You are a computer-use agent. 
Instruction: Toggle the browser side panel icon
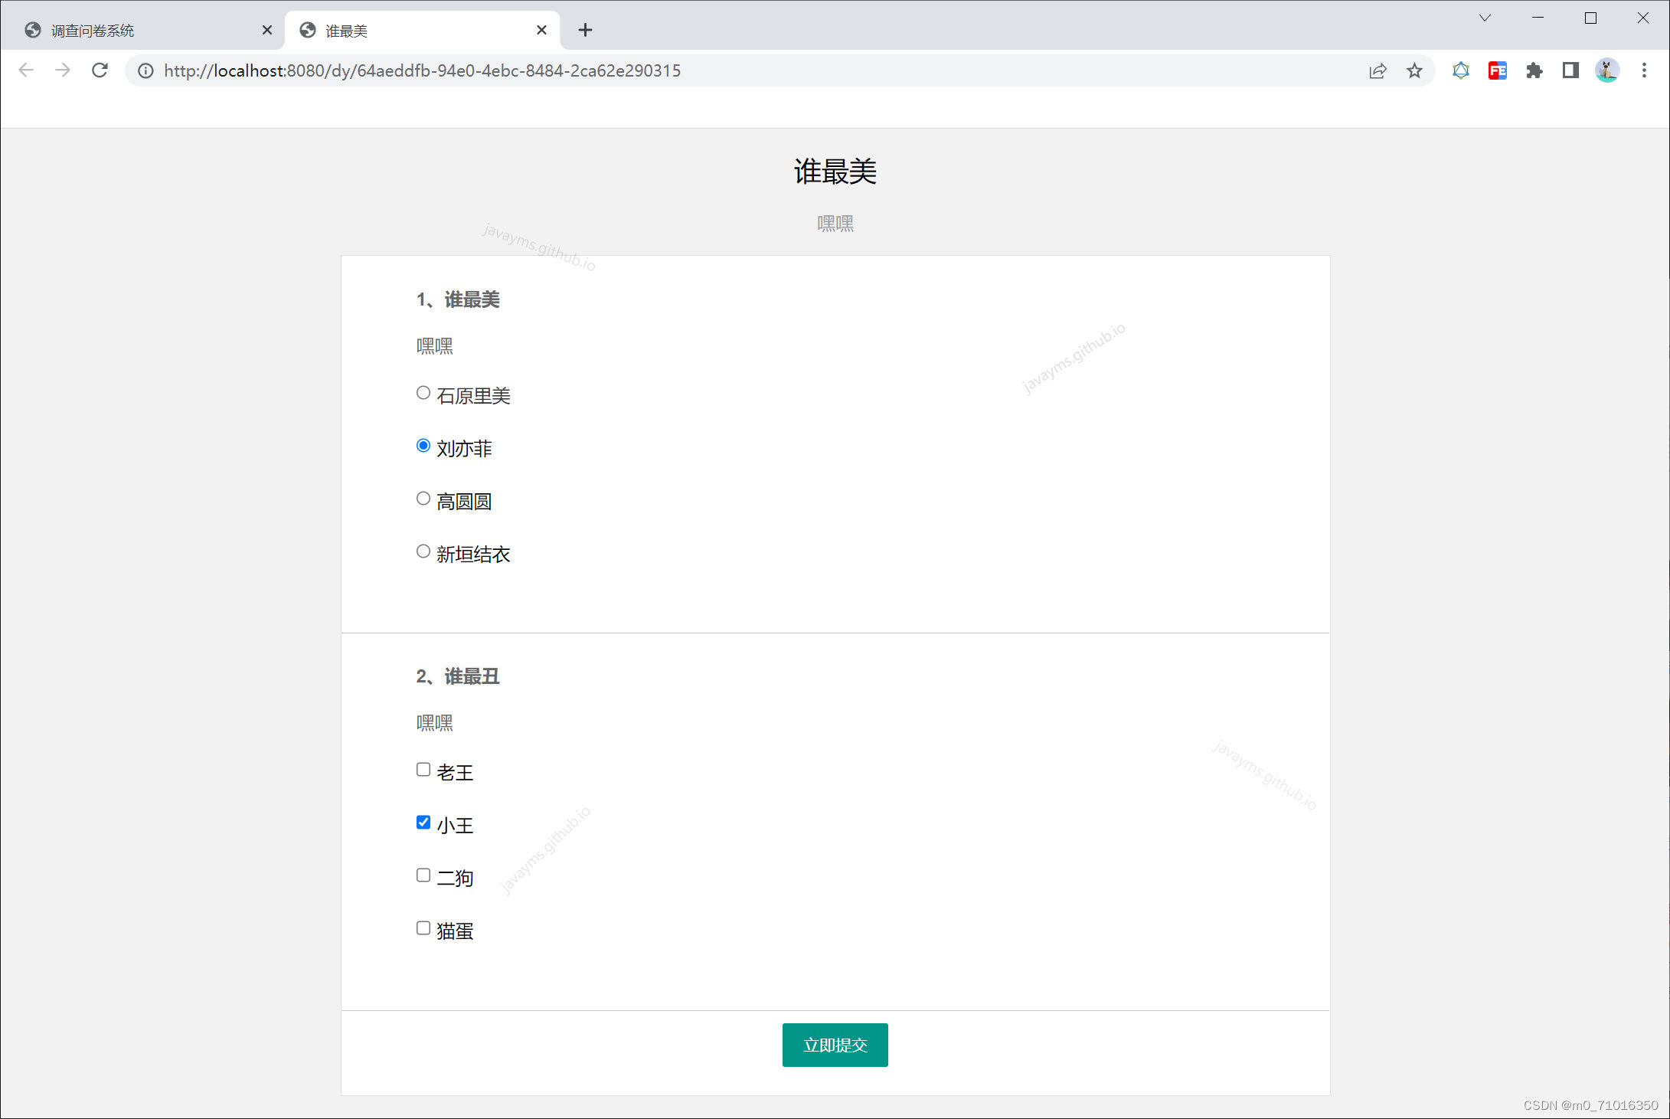(1570, 70)
